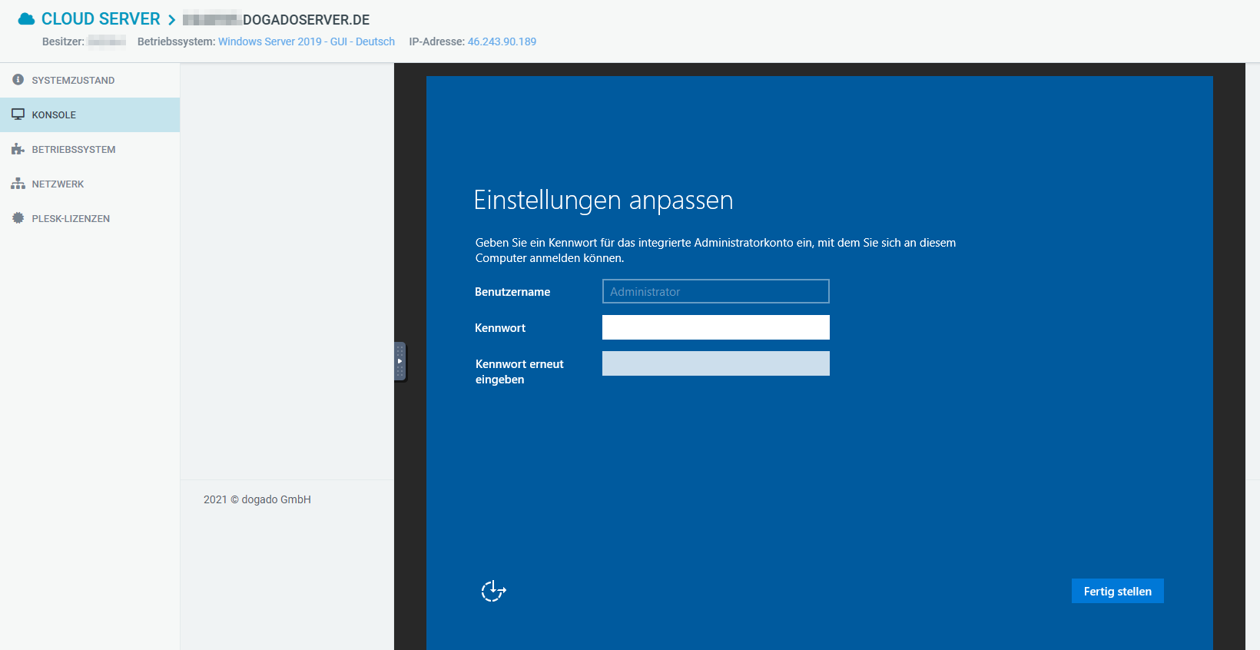Open the Ease of Access icon
This screenshot has height=650, width=1260.
[493, 591]
